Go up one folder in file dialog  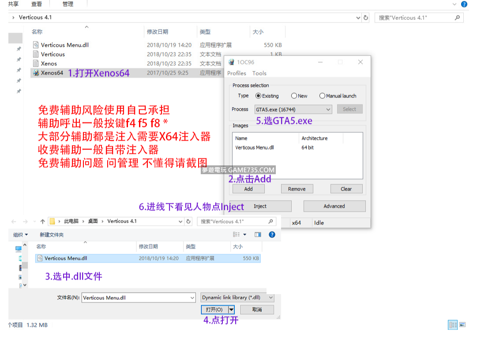tap(43, 221)
